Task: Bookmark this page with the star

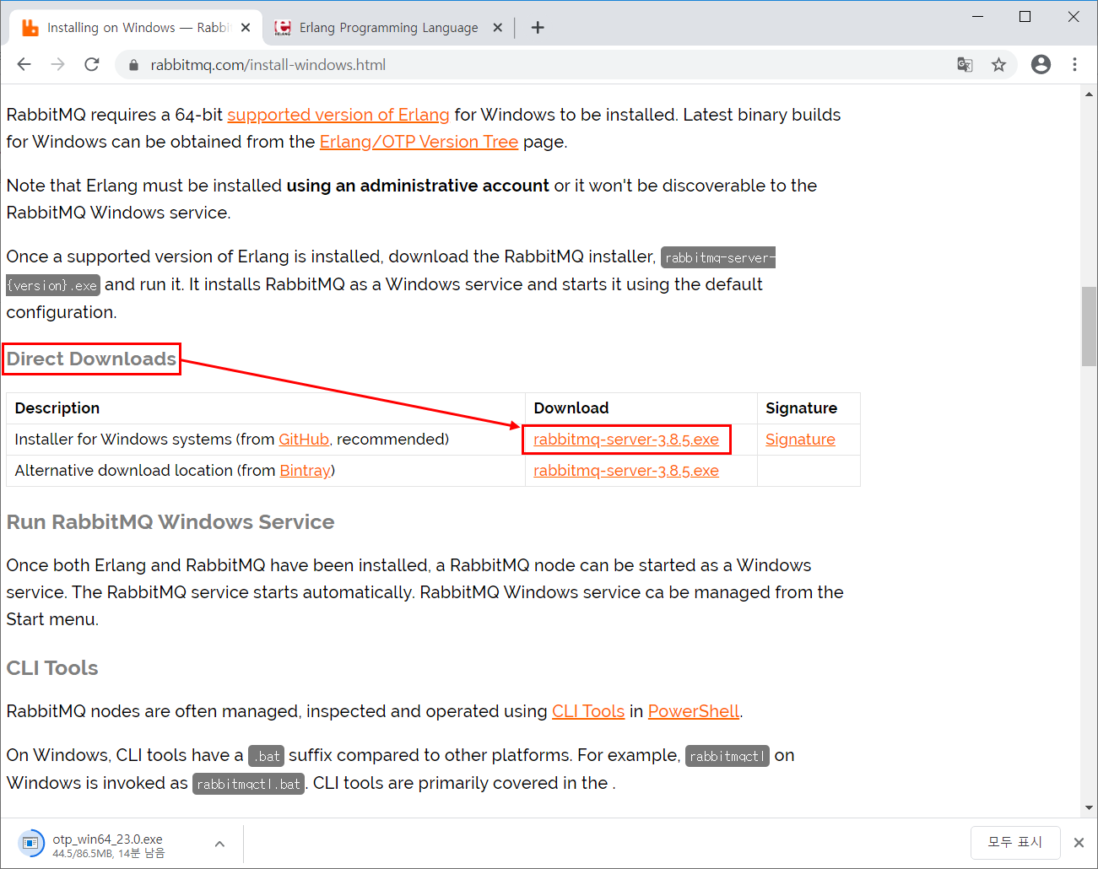Action: tap(998, 65)
